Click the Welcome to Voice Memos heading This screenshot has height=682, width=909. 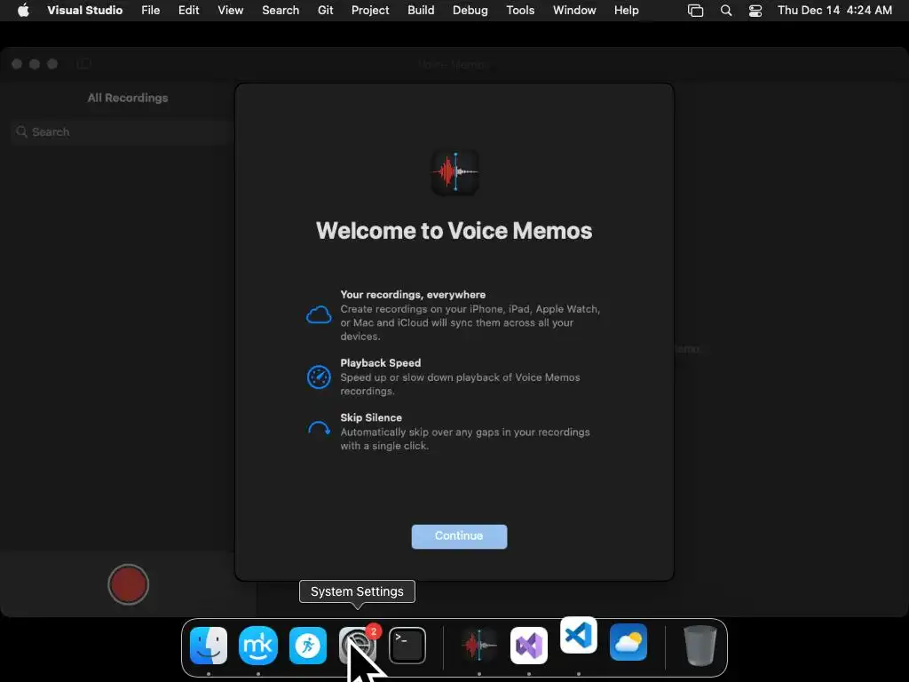(x=454, y=231)
